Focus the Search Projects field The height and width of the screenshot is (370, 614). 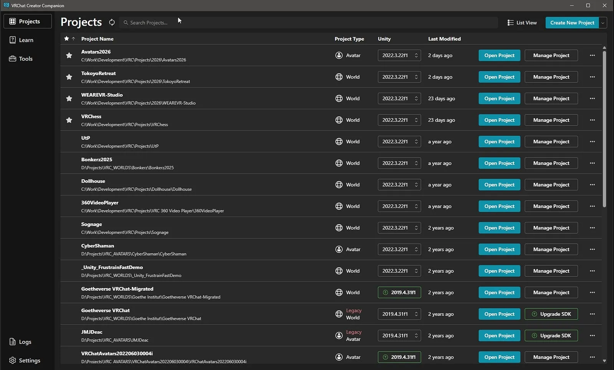pos(309,23)
